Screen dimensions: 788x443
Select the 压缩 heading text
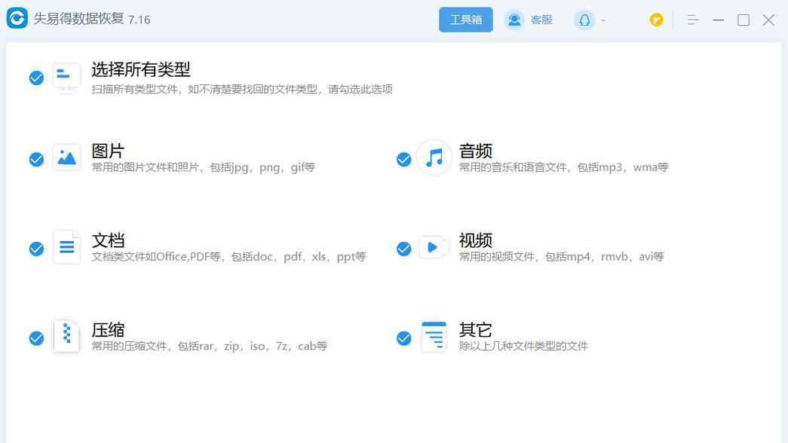coord(108,329)
